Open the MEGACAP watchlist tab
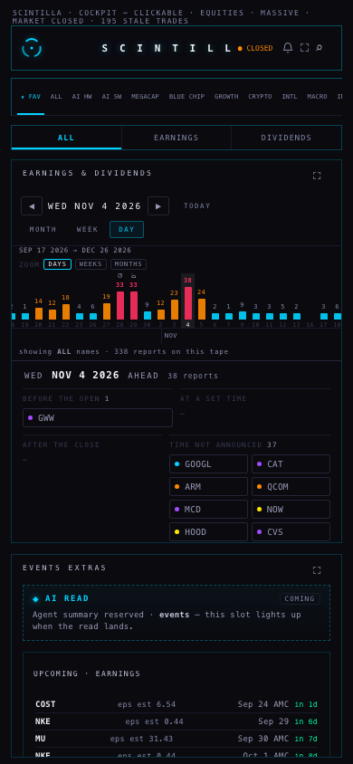Image resolution: width=353 pixels, height=764 pixels. pyautogui.click(x=145, y=97)
